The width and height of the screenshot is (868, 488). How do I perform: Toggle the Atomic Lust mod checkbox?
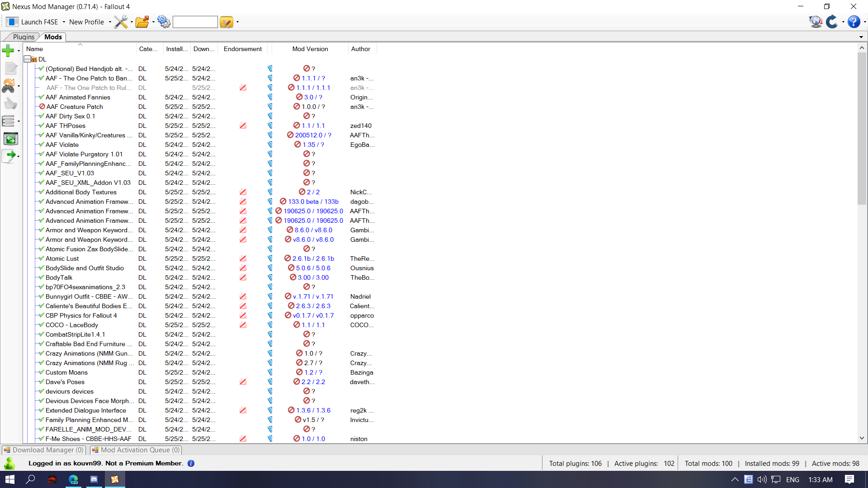click(x=42, y=258)
